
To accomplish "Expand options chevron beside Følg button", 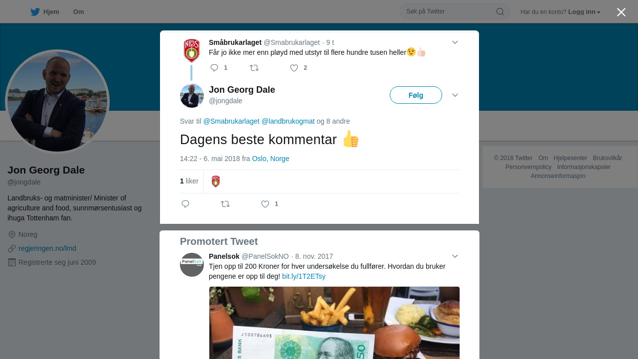I will click(x=455, y=95).
